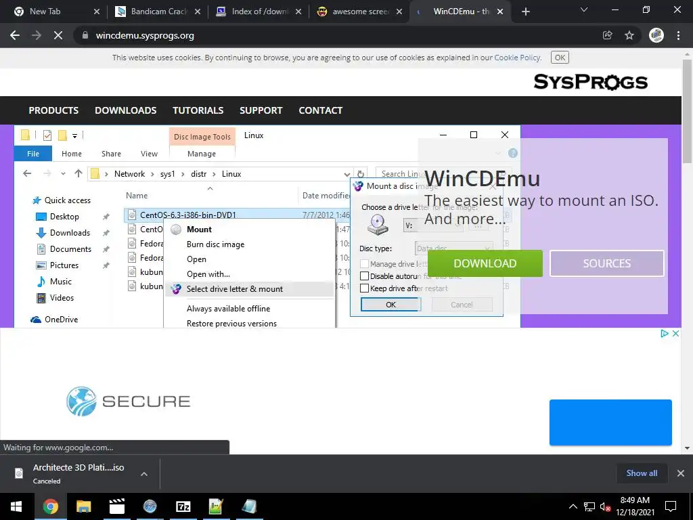Click the downloaded iso file icon
The width and height of the screenshot is (693, 520).
(x=19, y=473)
